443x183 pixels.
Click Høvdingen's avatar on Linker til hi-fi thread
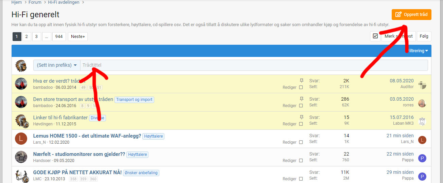(x=21, y=120)
